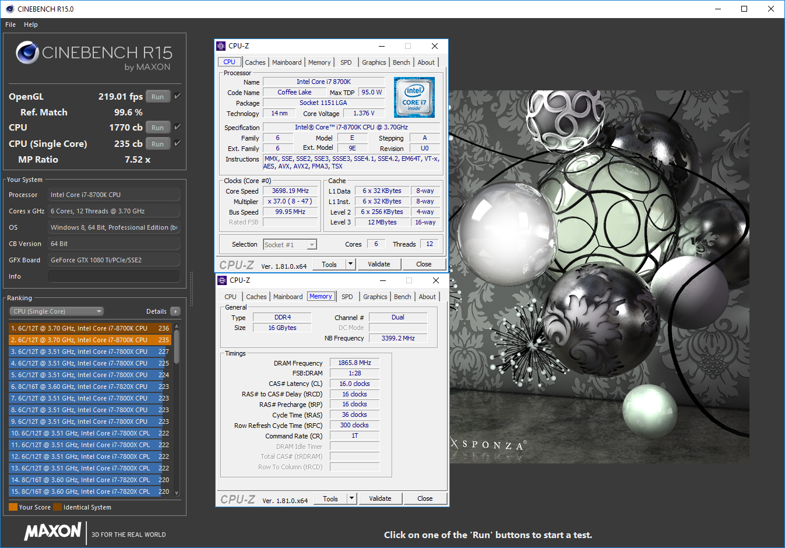Switch to Bench tab in lower CPU-Z window
This screenshot has height=548, width=785.
(403, 297)
